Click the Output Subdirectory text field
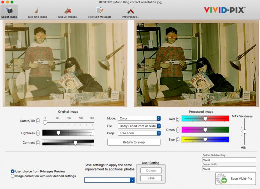This screenshot has width=260, height=189. click(x=229, y=160)
